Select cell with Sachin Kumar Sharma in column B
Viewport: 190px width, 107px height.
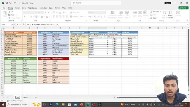[x=13, y=37]
